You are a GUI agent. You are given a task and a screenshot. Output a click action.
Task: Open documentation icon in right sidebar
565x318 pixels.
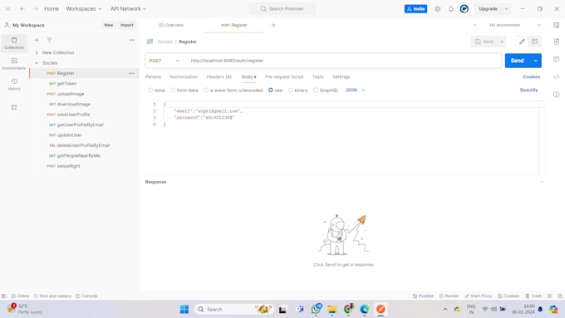pyautogui.click(x=557, y=42)
